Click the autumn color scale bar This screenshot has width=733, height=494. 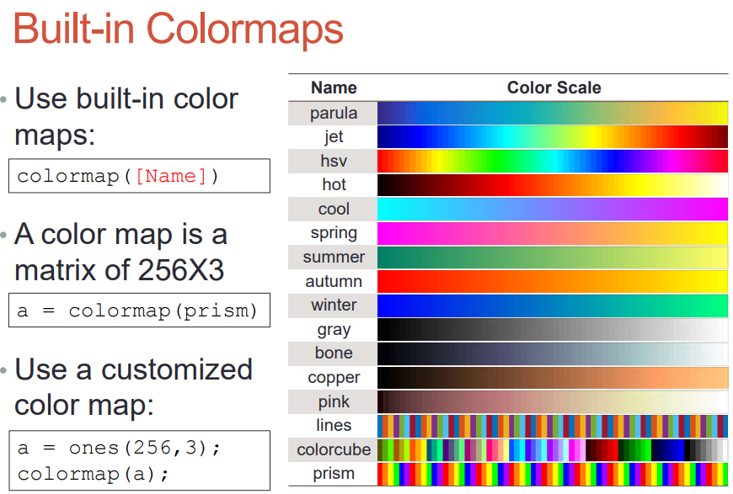click(x=553, y=282)
